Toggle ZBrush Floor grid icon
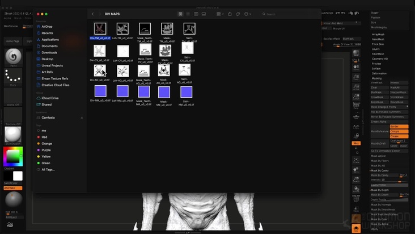 (356, 116)
